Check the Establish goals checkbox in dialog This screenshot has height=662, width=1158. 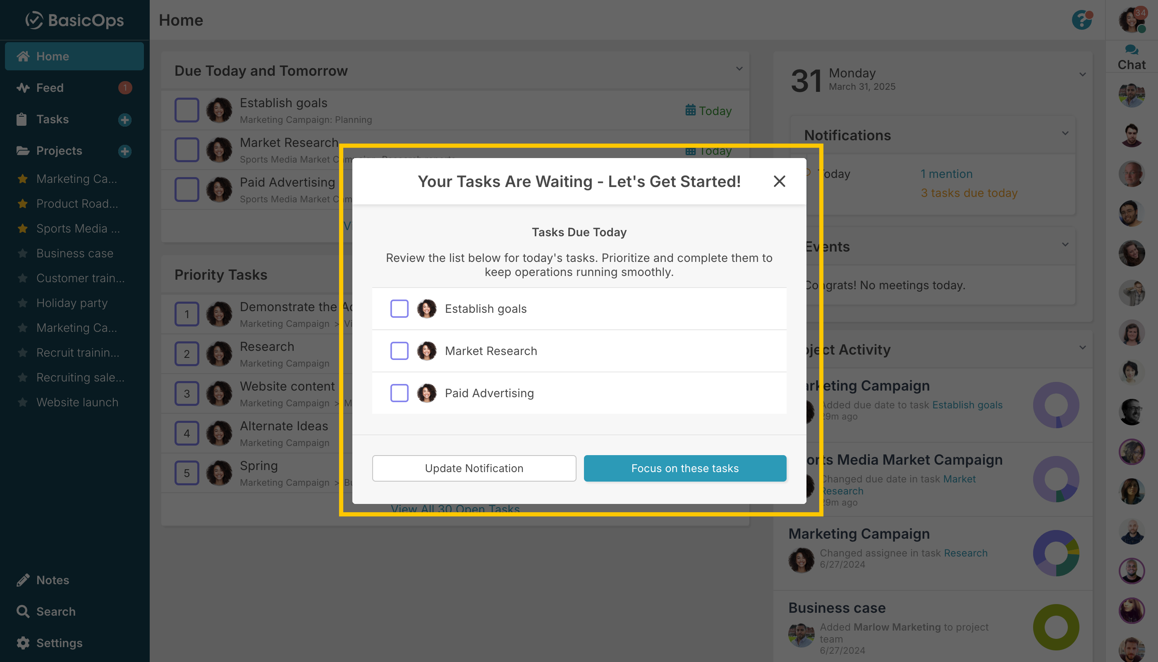pos(399,309)
